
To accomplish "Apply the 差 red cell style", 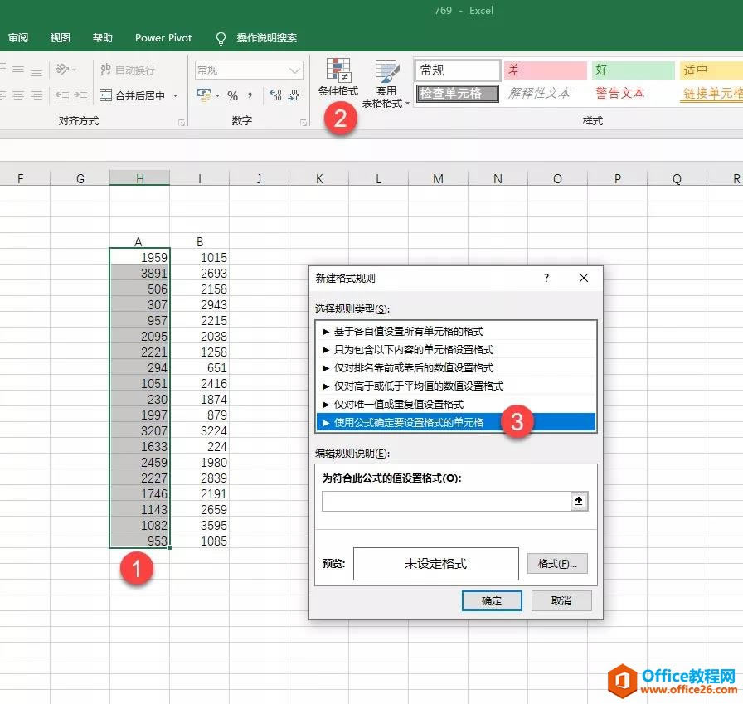I will tap(545, 70).
